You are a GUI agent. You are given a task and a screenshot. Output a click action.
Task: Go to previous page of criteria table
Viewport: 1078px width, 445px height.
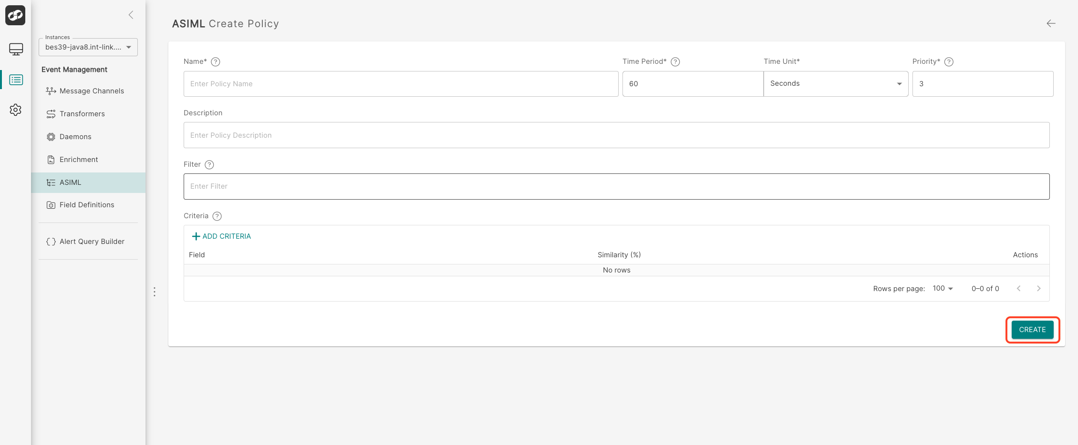tap(1019, 288)
